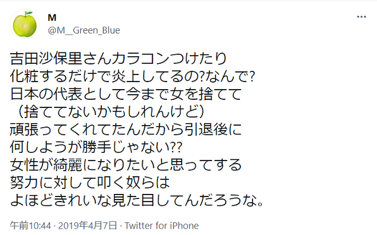377x235 pixels.
Task: Open the Twitter for iPhone source link
Action: (161, 226)
